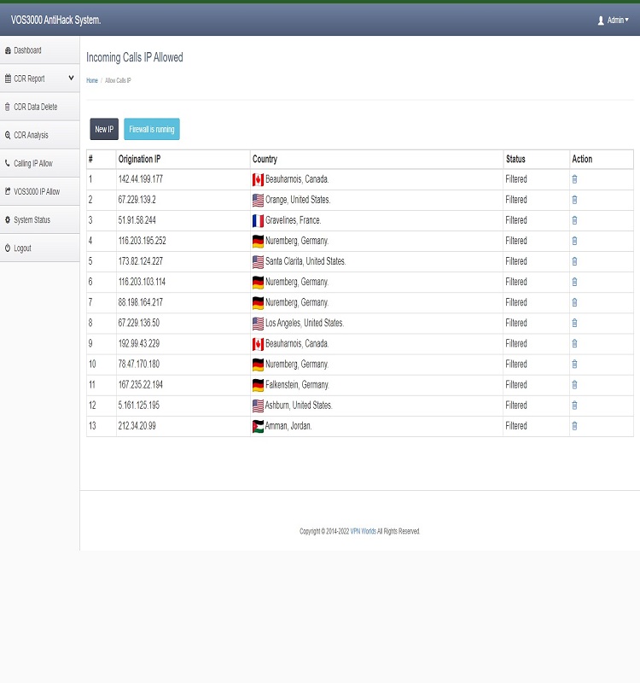Screen dimensions: 640x683
Task: Open the Dashboard sidebar item
Action: pyautogui.click(x=27, y=50)
